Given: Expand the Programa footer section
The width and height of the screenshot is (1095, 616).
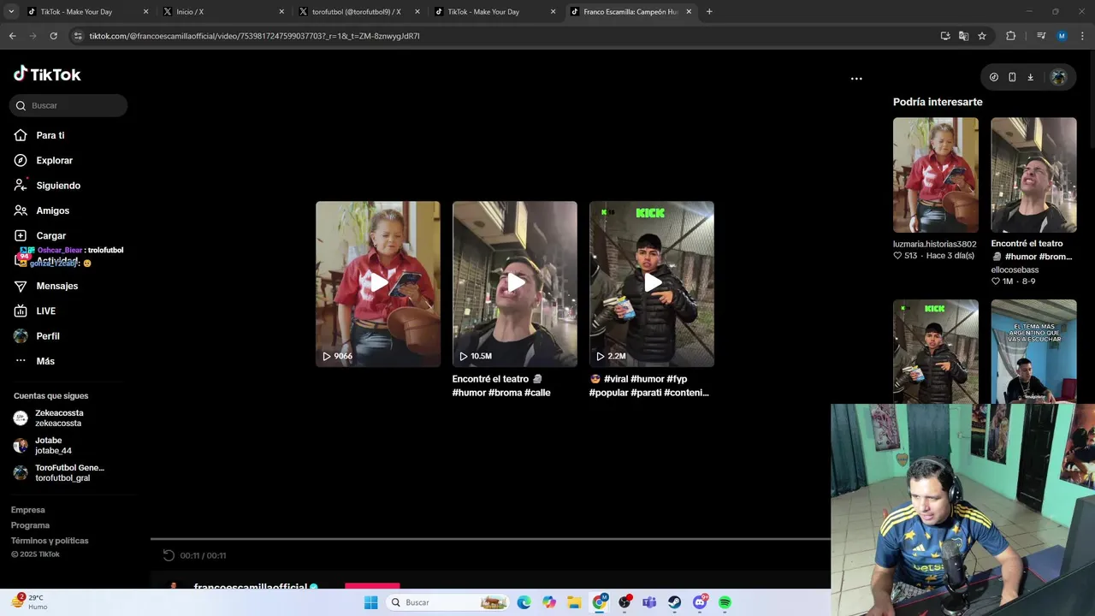Looking at the screenshot, I should tap(30, 525).
